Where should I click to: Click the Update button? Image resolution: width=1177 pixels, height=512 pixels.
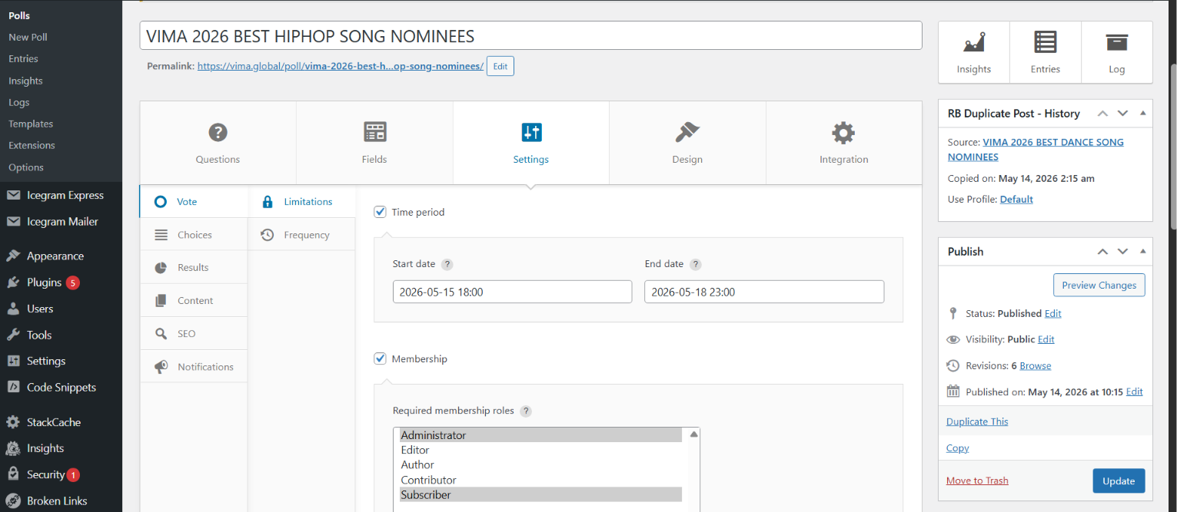tap(1119, 481)
